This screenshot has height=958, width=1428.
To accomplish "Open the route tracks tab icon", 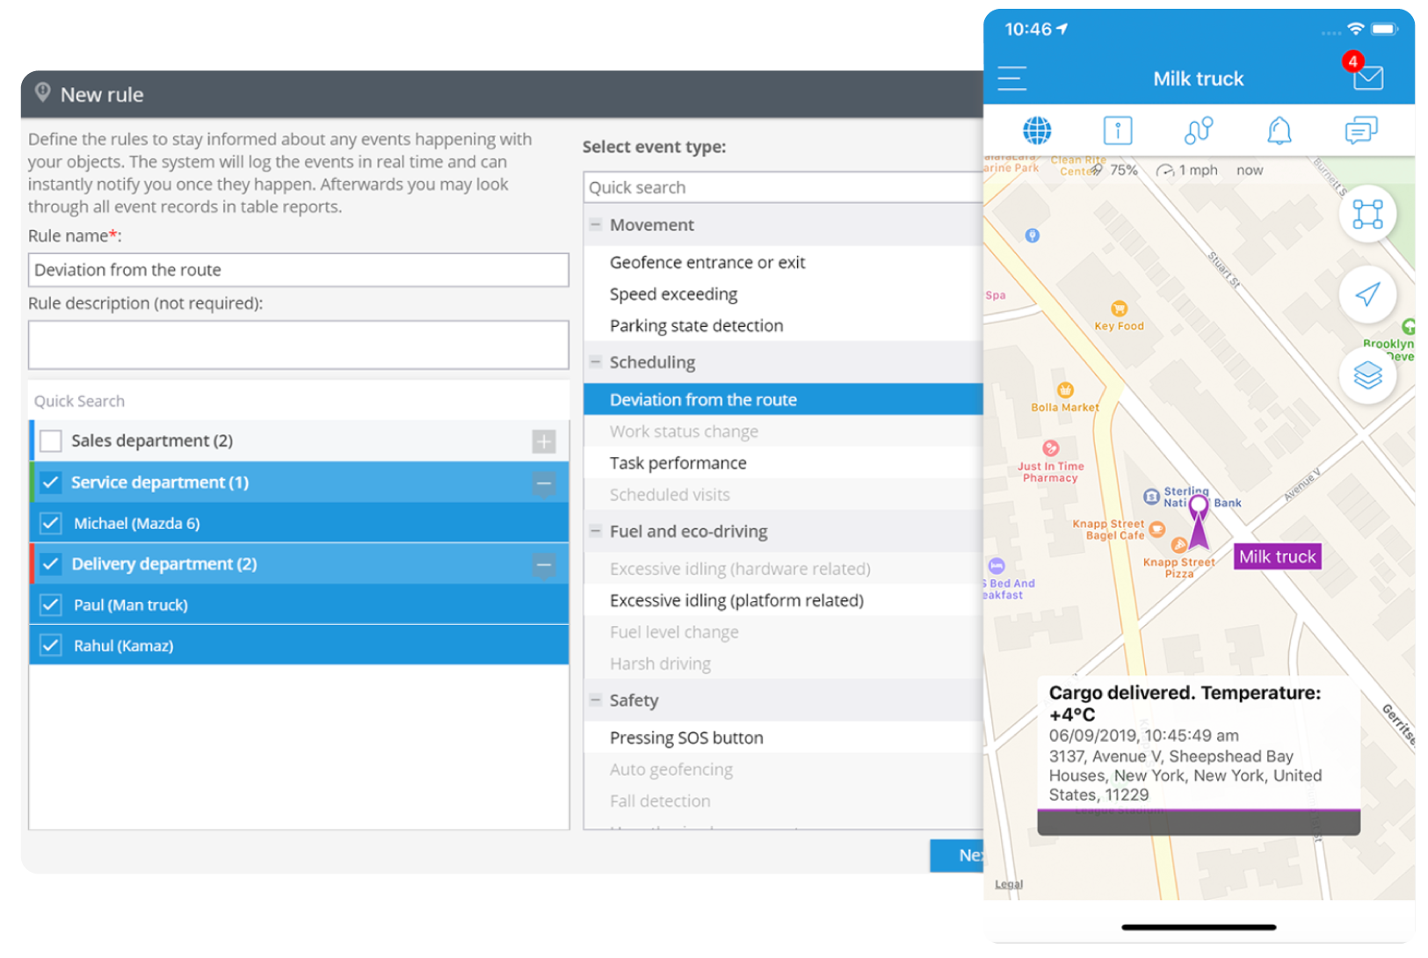I will coord(1198,131).
